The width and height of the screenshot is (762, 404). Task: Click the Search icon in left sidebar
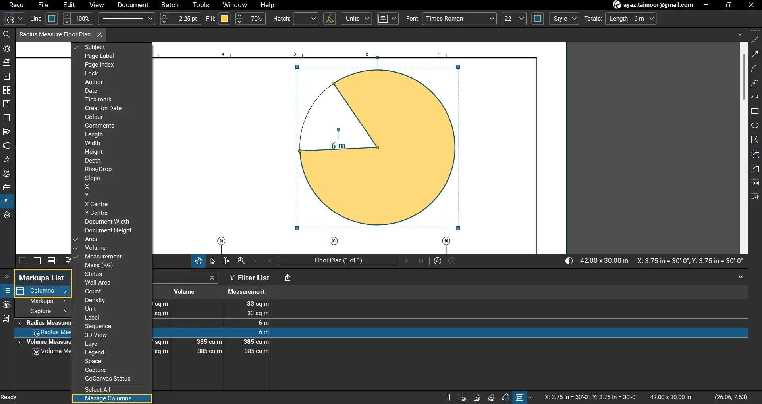click(7, 34)
